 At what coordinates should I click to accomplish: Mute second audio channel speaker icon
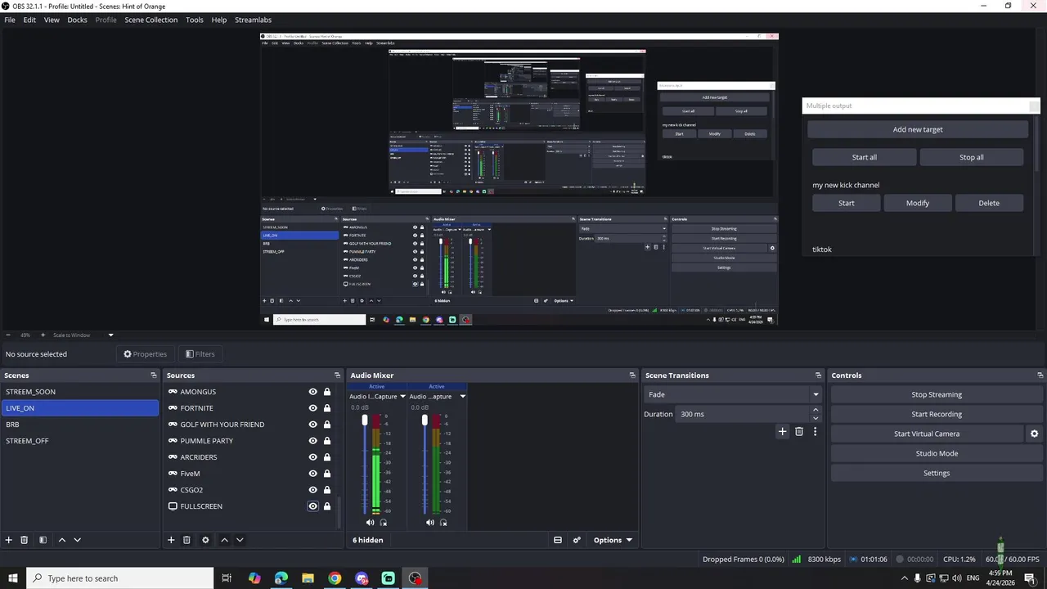click(x=430, y=522)
